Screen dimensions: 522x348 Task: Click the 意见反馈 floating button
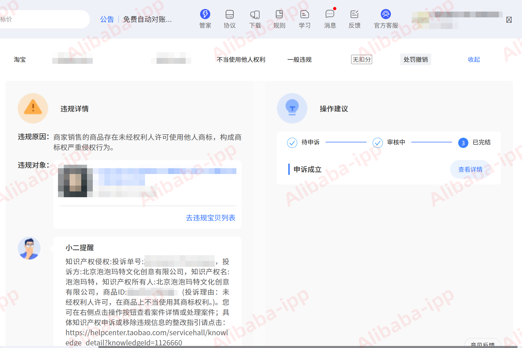pyautogui.click(x=483, y=343)
